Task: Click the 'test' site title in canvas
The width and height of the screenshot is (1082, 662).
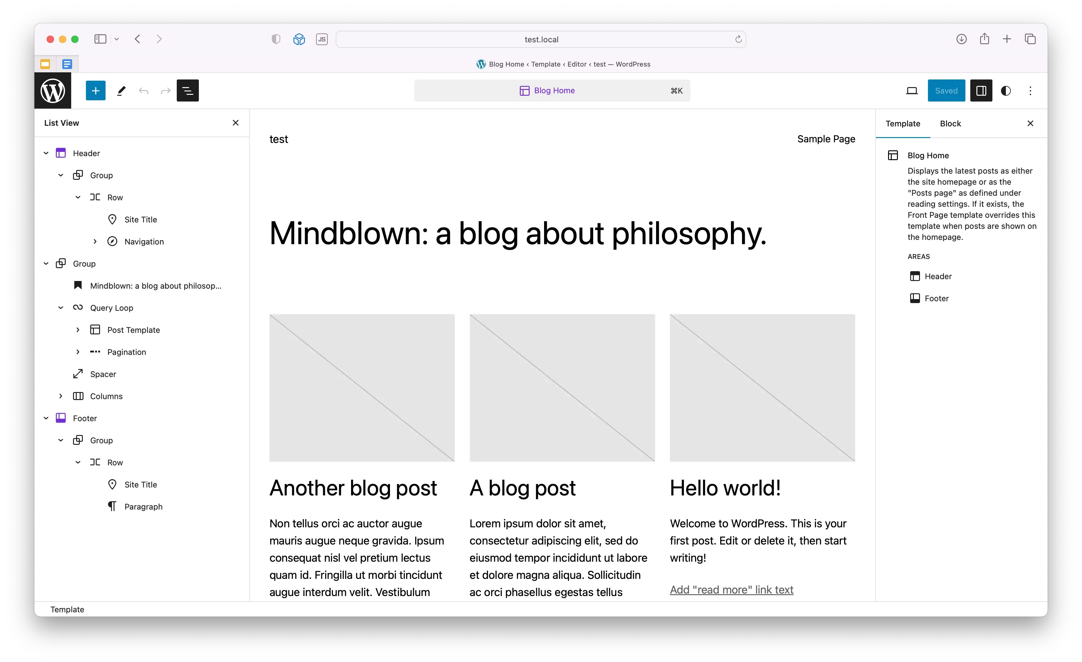Action: (278, 139)
